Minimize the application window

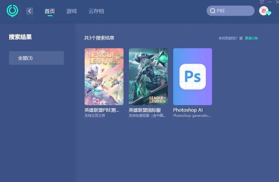click(x=270, y=2)
